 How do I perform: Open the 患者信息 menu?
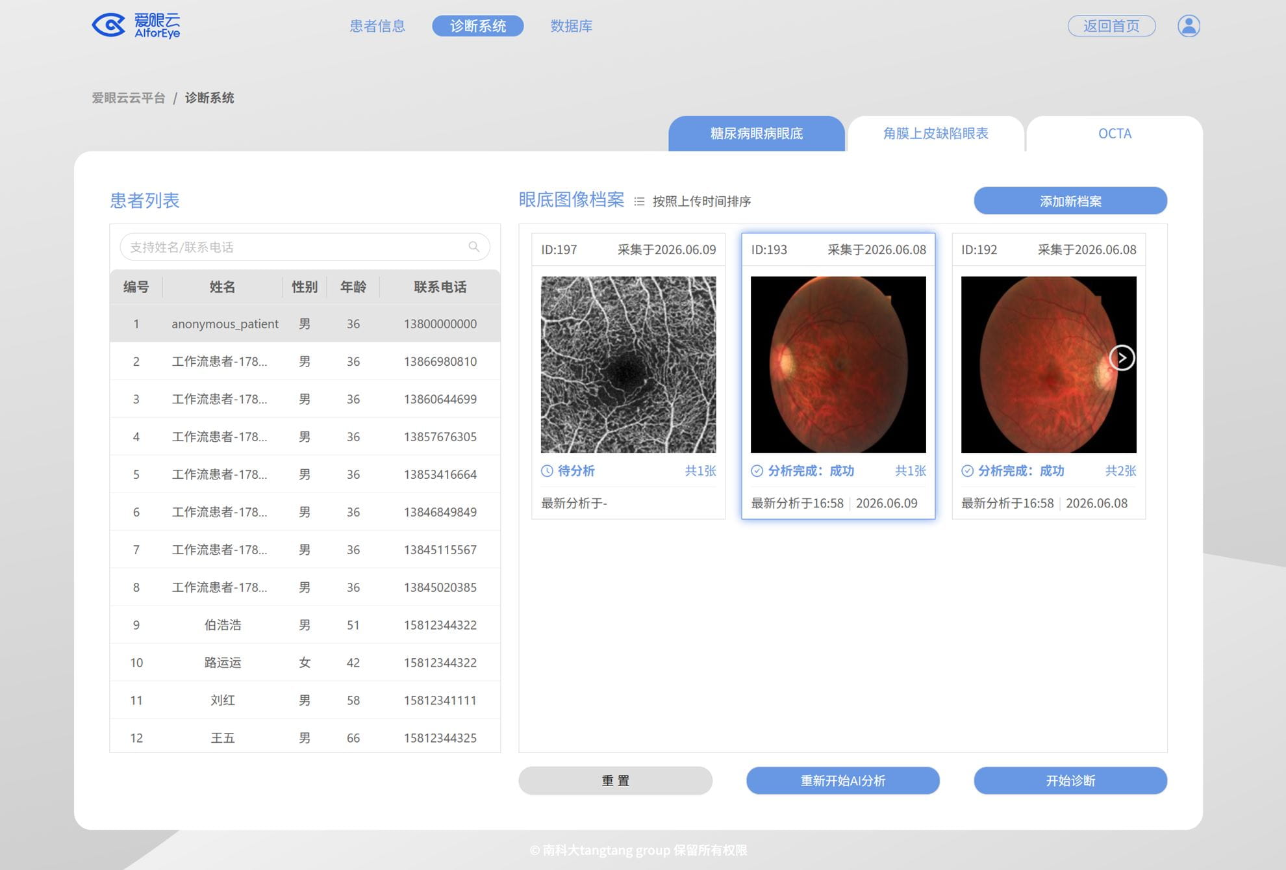(x=377, y=26)
